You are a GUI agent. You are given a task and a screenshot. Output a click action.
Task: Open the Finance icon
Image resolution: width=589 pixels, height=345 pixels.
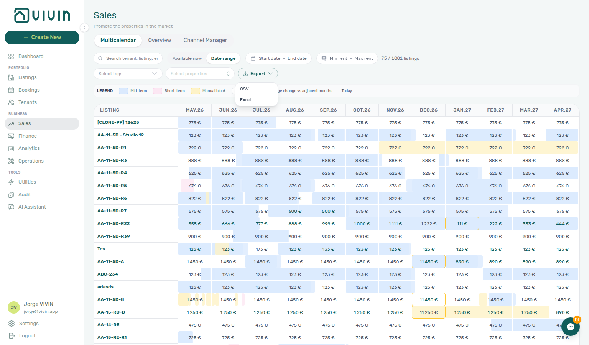[x=11, y=136]
